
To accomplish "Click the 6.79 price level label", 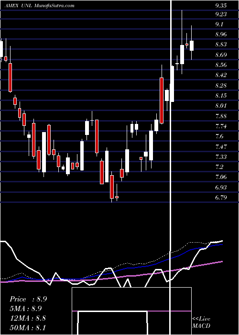I will 221,198.
